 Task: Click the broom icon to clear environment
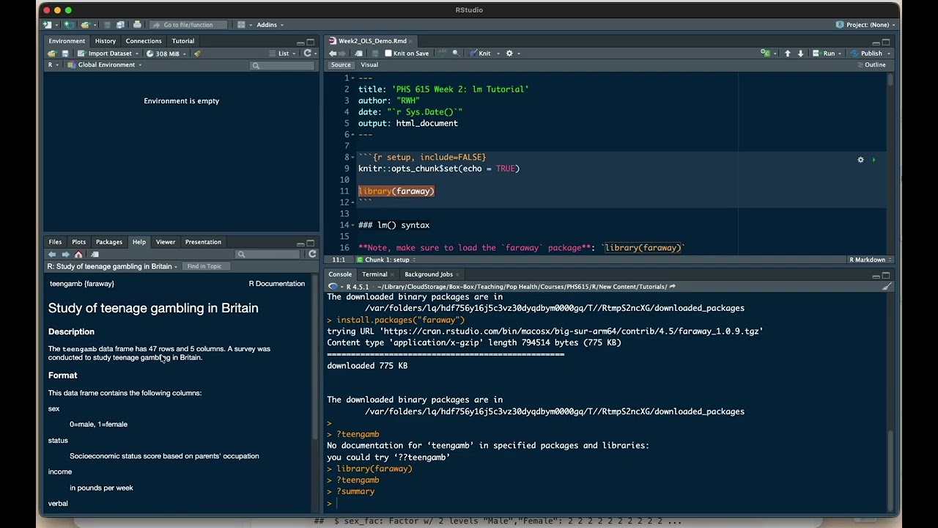click(x=197, y=54)
